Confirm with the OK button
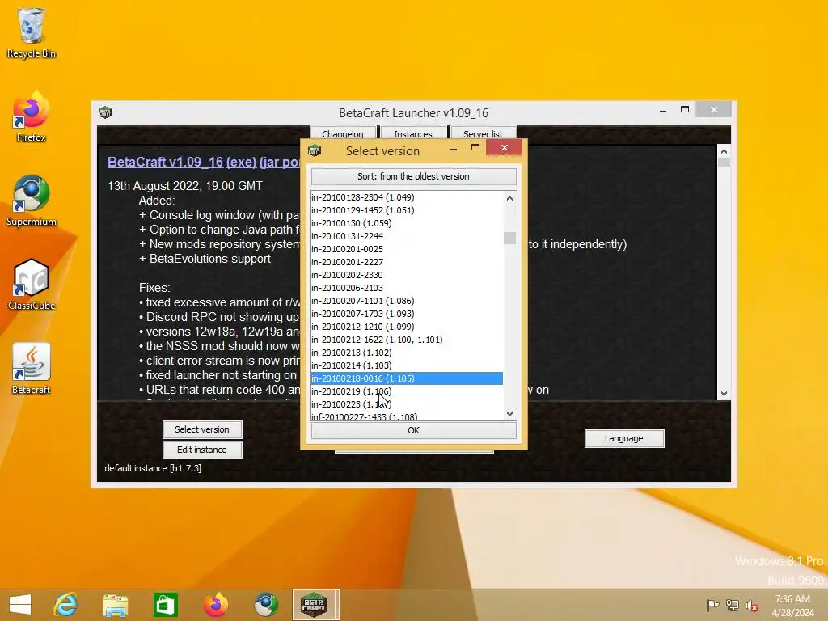828x621 pixels. 413,430
